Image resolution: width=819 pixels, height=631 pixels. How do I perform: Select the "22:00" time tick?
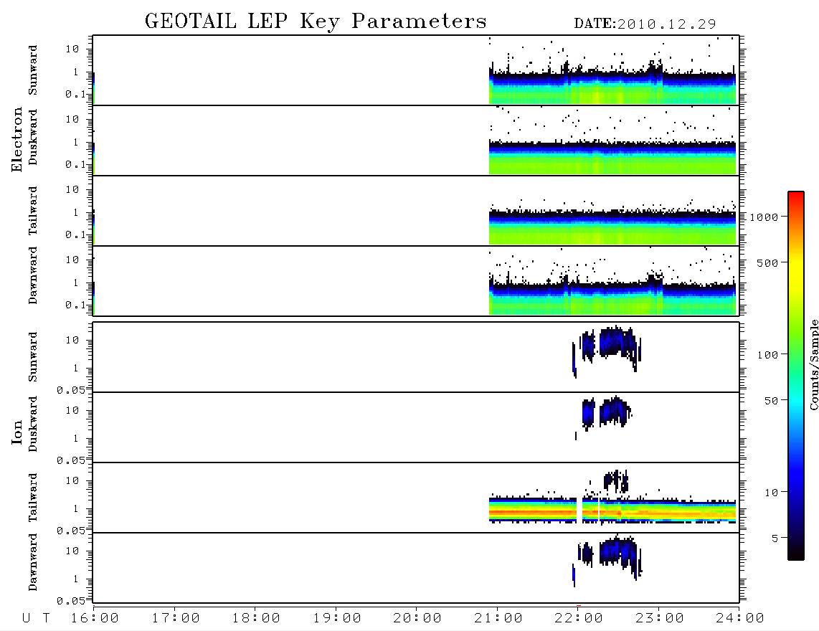tap(579, 618)
